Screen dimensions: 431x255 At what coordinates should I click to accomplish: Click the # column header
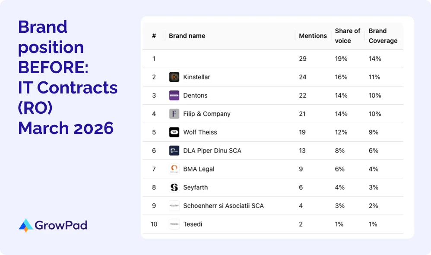pos(154,36)
